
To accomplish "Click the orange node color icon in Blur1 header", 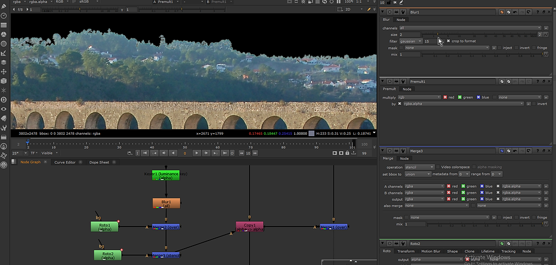I will pyautogui.click(x=502, y=12).
